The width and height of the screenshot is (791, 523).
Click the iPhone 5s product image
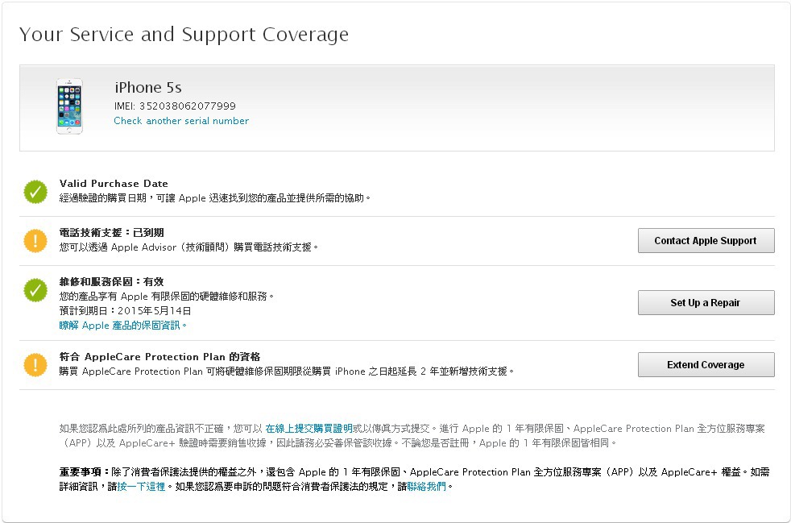(69, 106)
